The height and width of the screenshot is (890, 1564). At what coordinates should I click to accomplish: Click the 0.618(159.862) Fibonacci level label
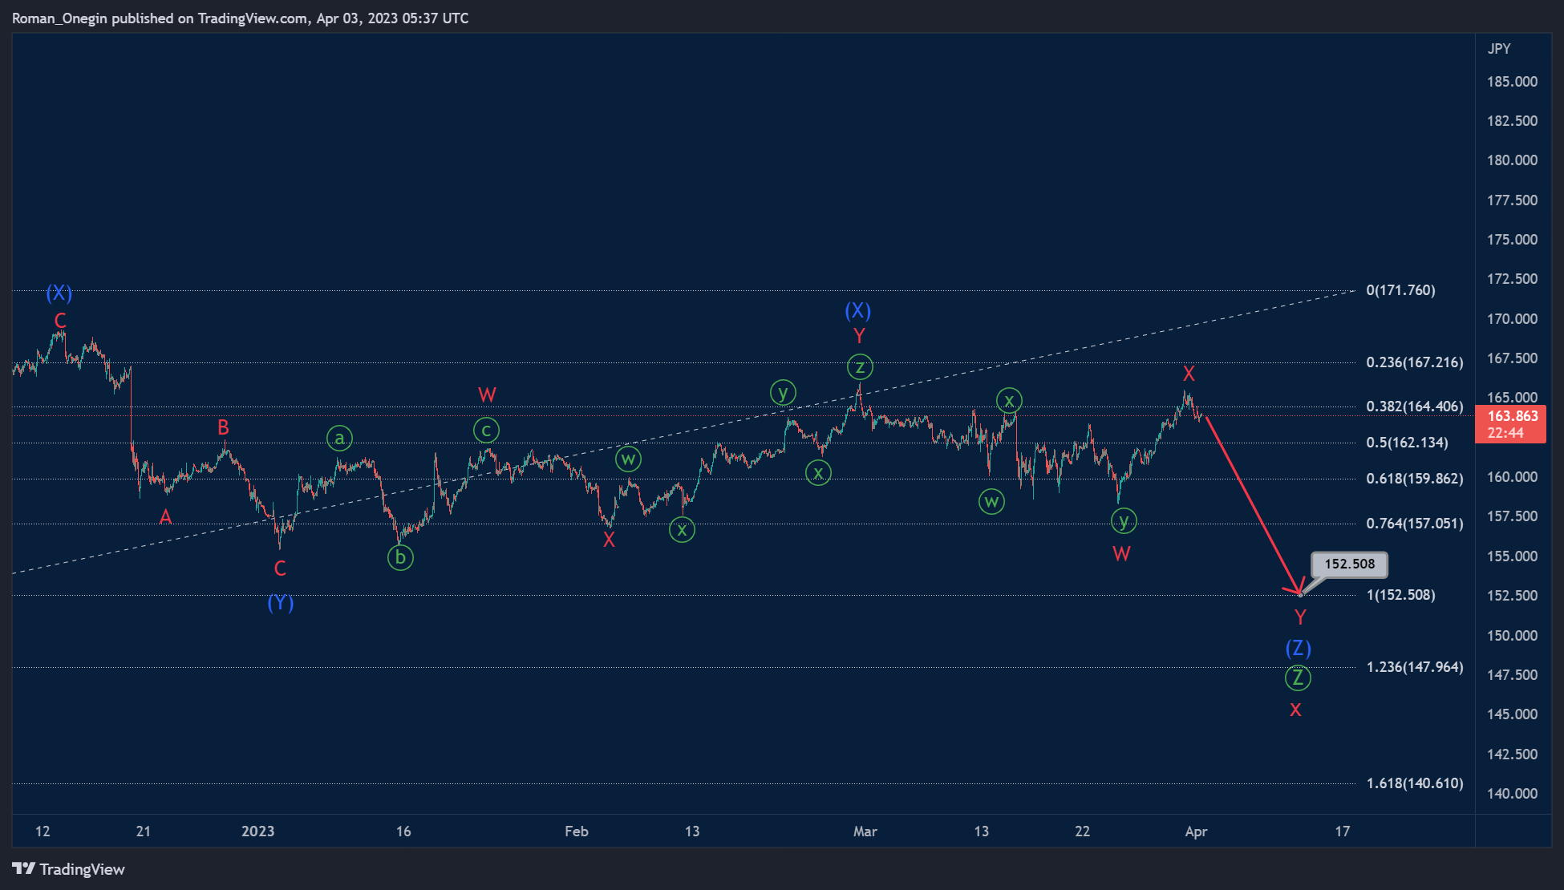pyautogui.click(x=1415, y=479)
